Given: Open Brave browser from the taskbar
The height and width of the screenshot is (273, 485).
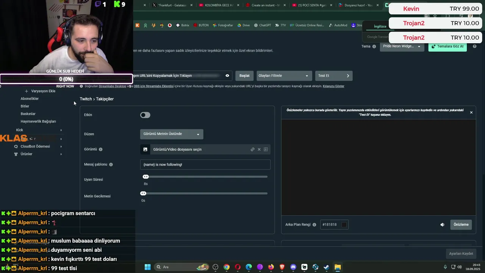Looking at the screenshot, I should pyautogui.click(x=282, y=267).
